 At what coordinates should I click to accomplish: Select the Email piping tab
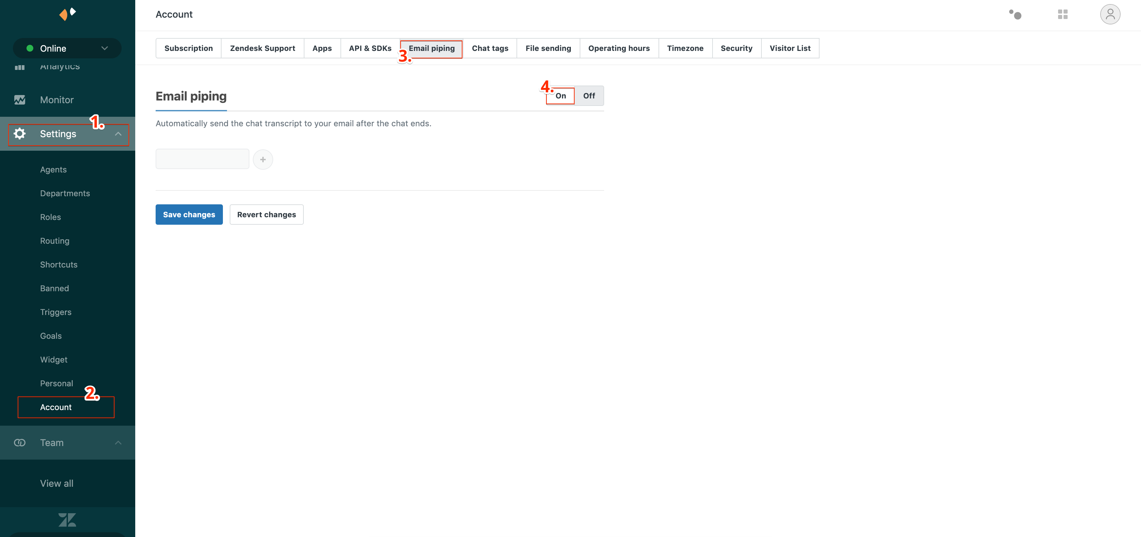(x=432, y=48)
